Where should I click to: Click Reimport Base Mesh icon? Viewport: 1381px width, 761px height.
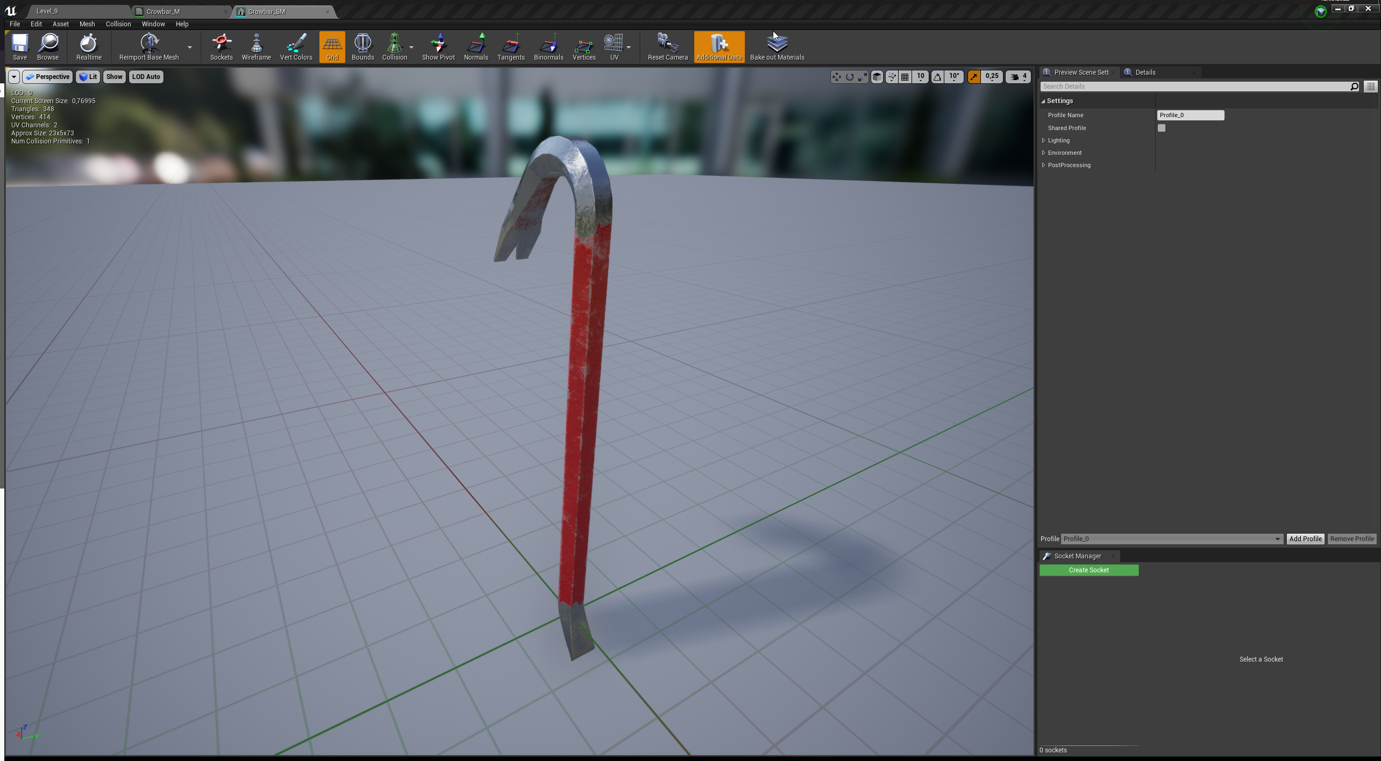(149, 47)
